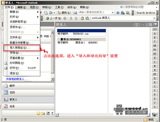The image size is (160, 122).
Task: Open the address book icon
Action: pos(75,13)
